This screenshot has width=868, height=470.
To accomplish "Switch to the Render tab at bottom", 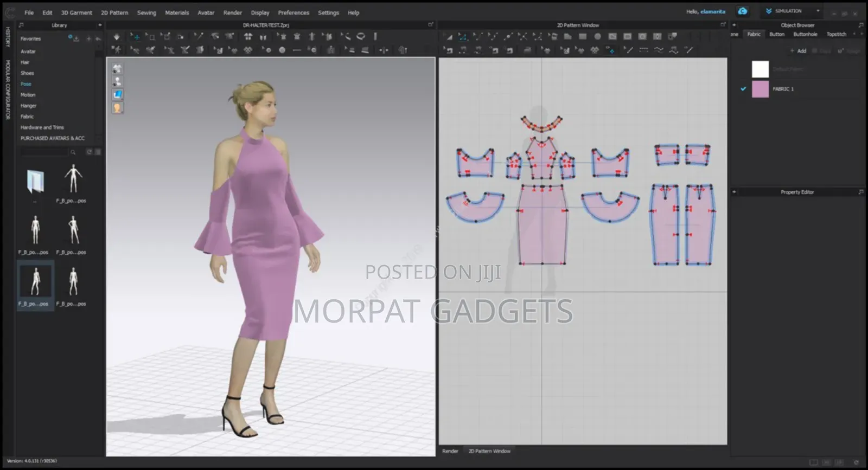I will pos(450,451).
